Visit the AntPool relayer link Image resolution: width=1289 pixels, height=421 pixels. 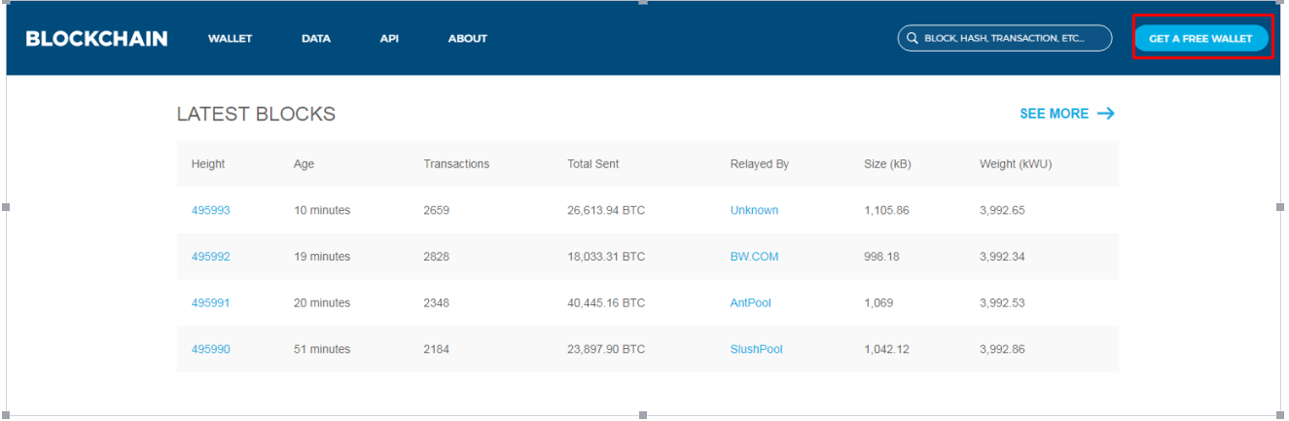(x=750, y=303)
